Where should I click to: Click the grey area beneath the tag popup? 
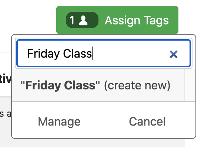coord(98,143)
